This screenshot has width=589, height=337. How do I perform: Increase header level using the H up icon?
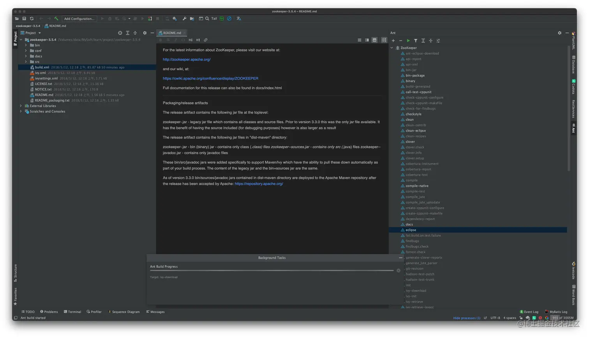198,40
